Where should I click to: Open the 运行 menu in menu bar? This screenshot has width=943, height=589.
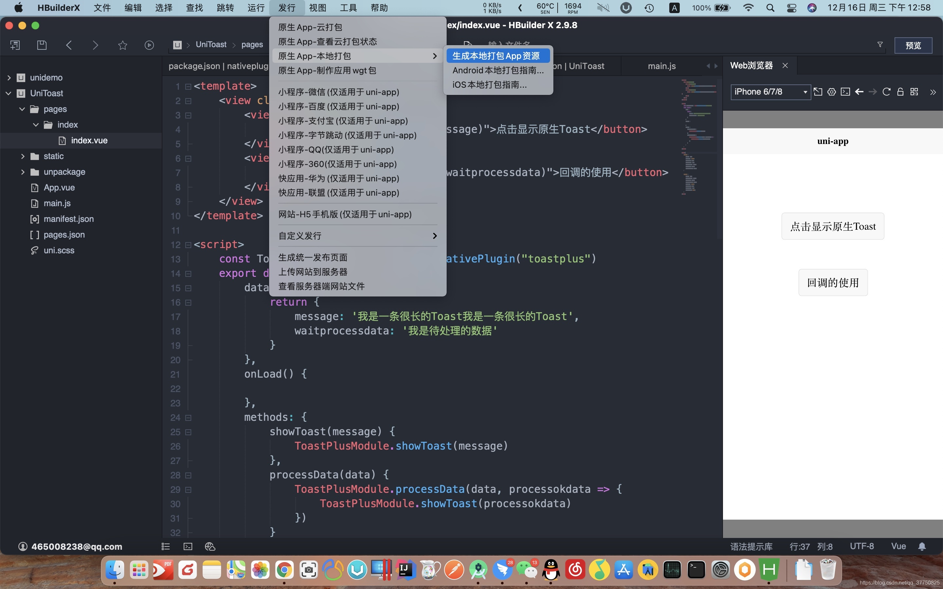[x=256, y=8]
